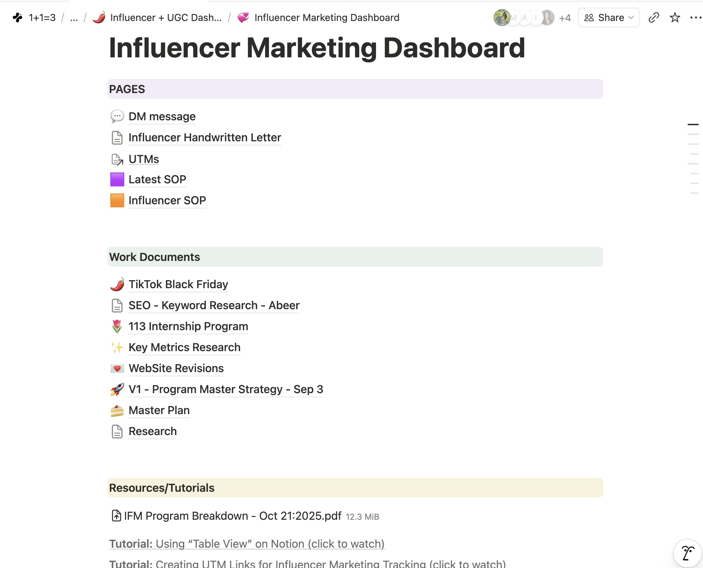The image size is (703, 568).
Task: Select the 1+1=3 workspace breadcrumb
Action: tap(42, 17)
